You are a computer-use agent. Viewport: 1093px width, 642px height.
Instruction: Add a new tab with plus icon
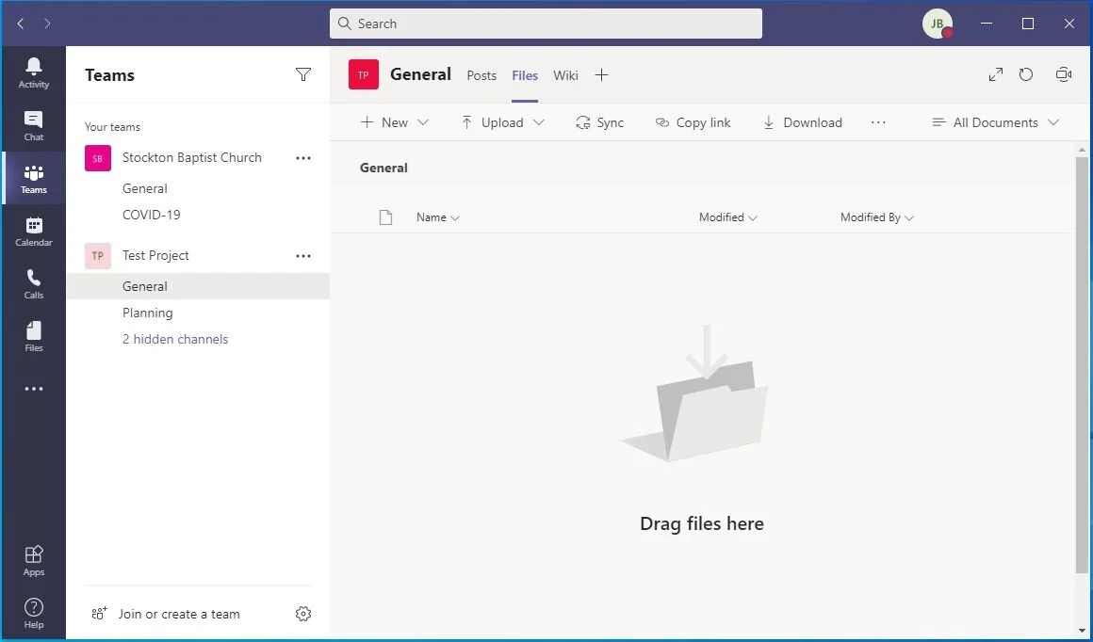601,75
